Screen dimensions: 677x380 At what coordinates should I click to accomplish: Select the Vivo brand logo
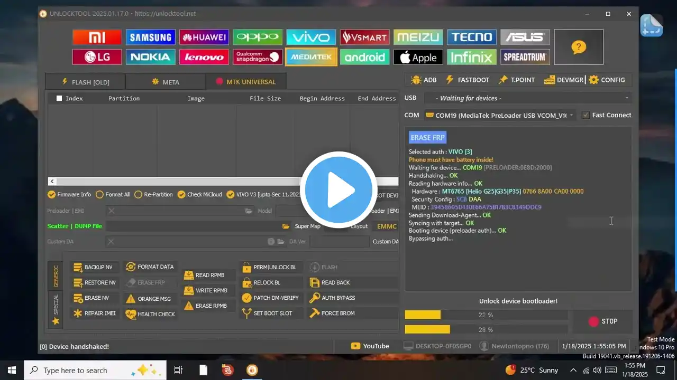(311, 37)
